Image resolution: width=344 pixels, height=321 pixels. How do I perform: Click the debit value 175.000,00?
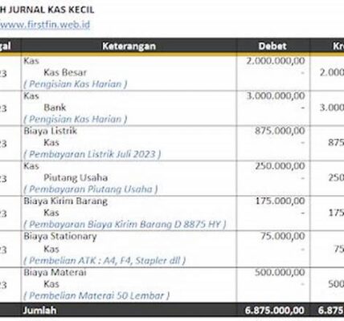[281, 201]
